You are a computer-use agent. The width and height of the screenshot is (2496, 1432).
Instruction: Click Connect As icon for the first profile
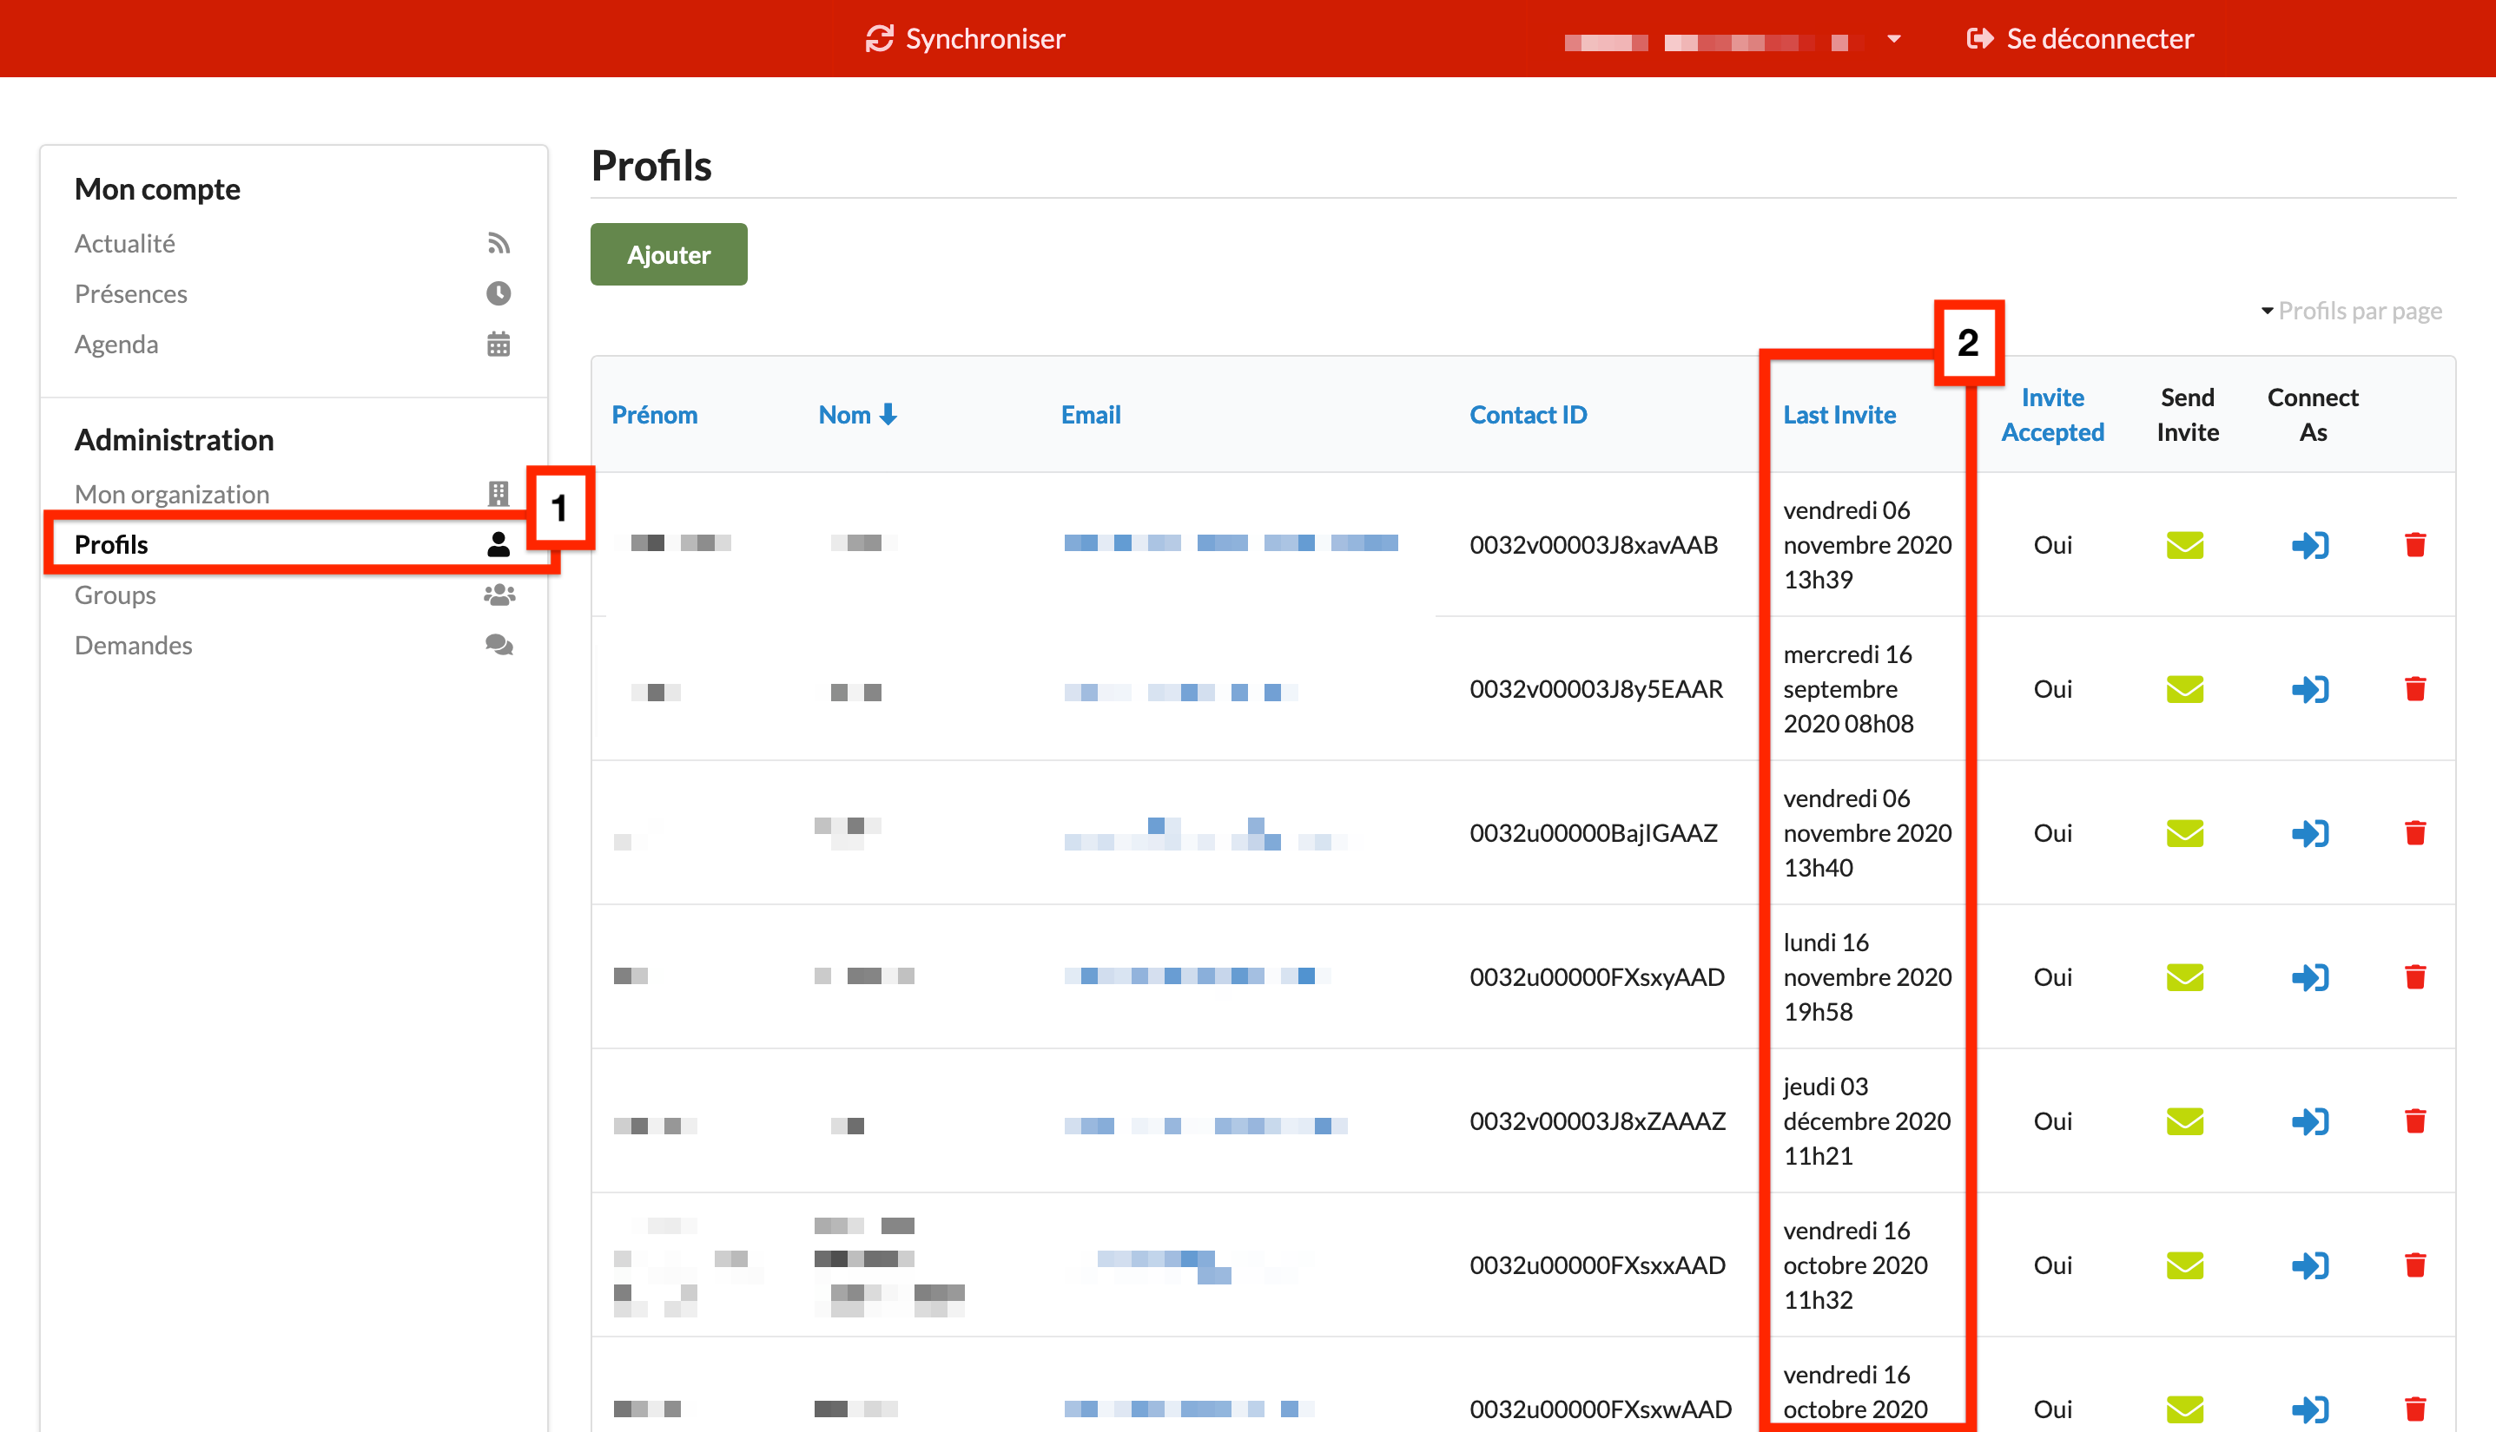(2311, 545)
